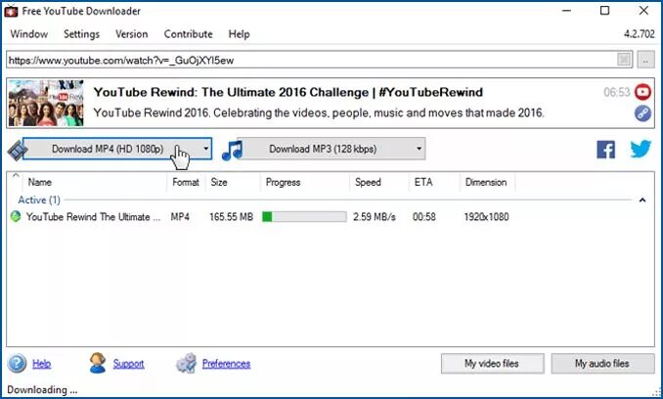The width and height of the screenshot is (663, 399).
Task: Click the 'MP4' format cell
Action: (x=180, y=217)
